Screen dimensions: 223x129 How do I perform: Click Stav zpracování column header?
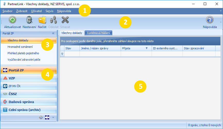(199, 48)
